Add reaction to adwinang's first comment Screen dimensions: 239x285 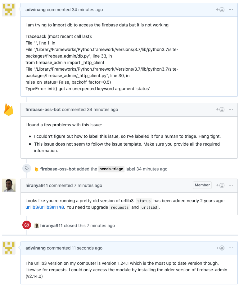pos(220,10)
